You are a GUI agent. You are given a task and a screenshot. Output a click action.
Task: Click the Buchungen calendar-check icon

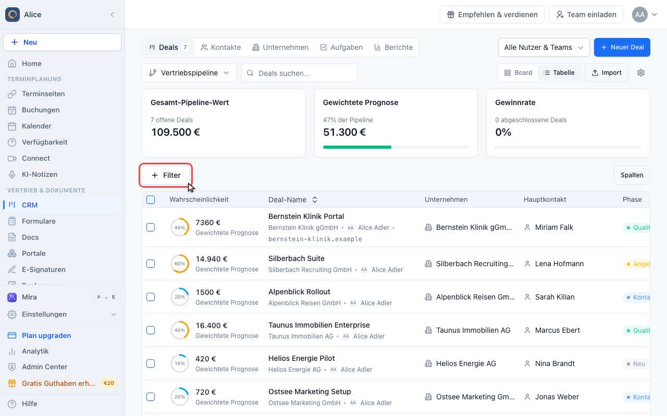point(12,110)
